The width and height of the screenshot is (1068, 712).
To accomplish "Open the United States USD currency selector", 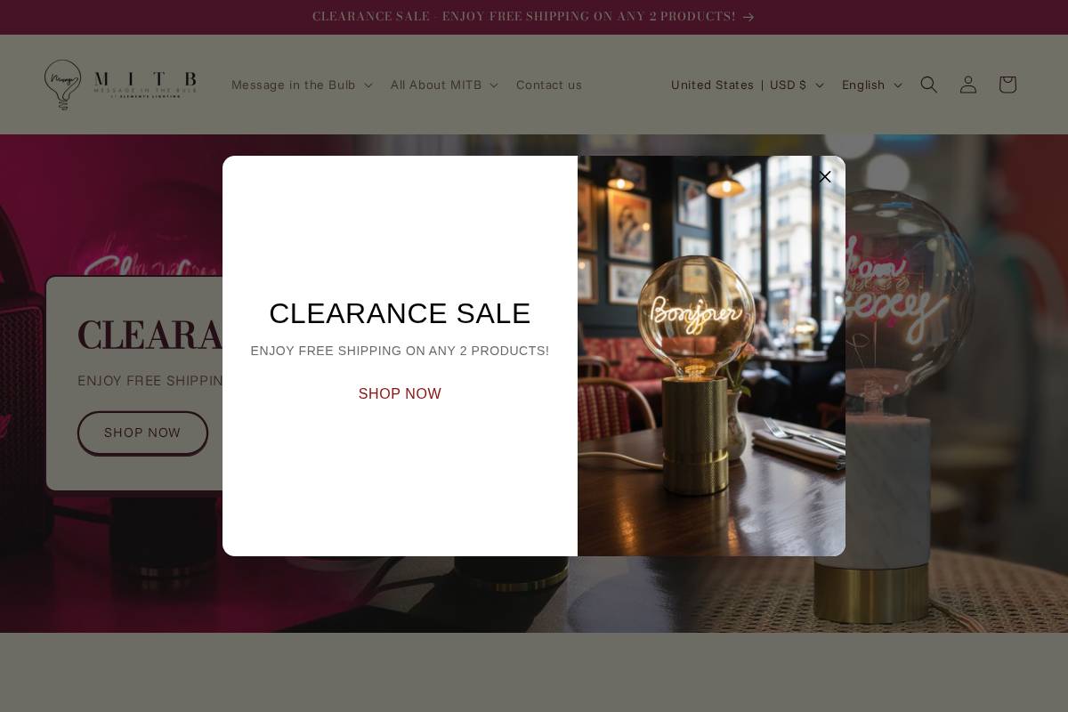I will coord(748,85).
